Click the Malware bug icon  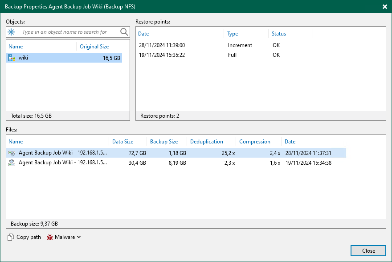tap(50, 237)
